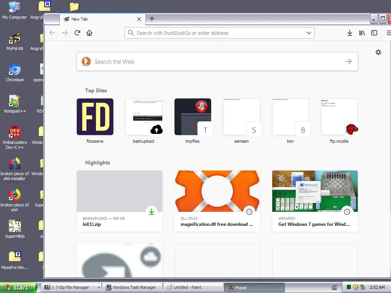391x293 pixels.
Task: Open the Downloads panel icon
Action: (350, 33)
